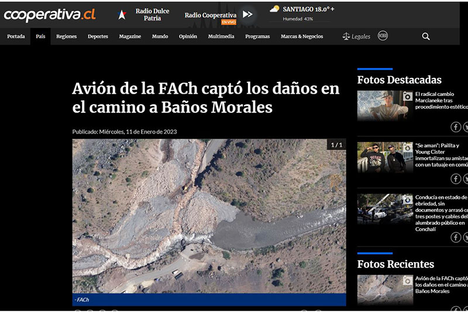Share Pailita y Young Cister story on Facebook
Image resolution: width=468 pixels, height=312 pixels.
tap(456, 179)
